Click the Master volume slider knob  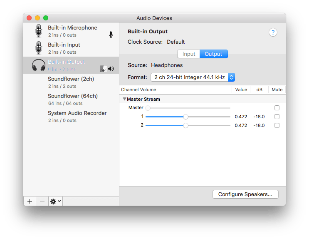pyautogui.click(x=148, y=108)
